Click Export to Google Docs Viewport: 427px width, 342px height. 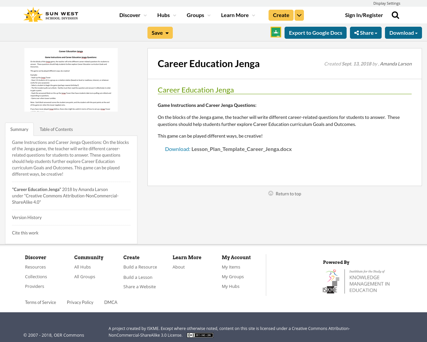coord(315,32)
